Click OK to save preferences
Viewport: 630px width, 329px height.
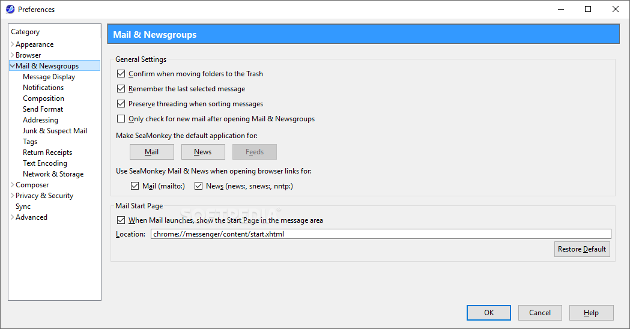(x=489, y=313)
